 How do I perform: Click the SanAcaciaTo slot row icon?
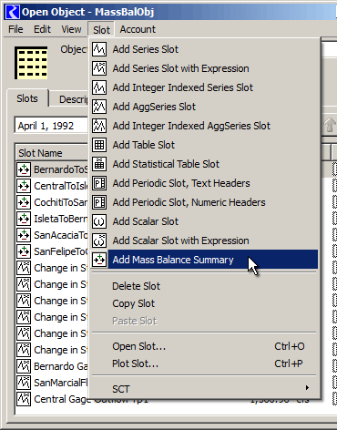coord(24,235)
